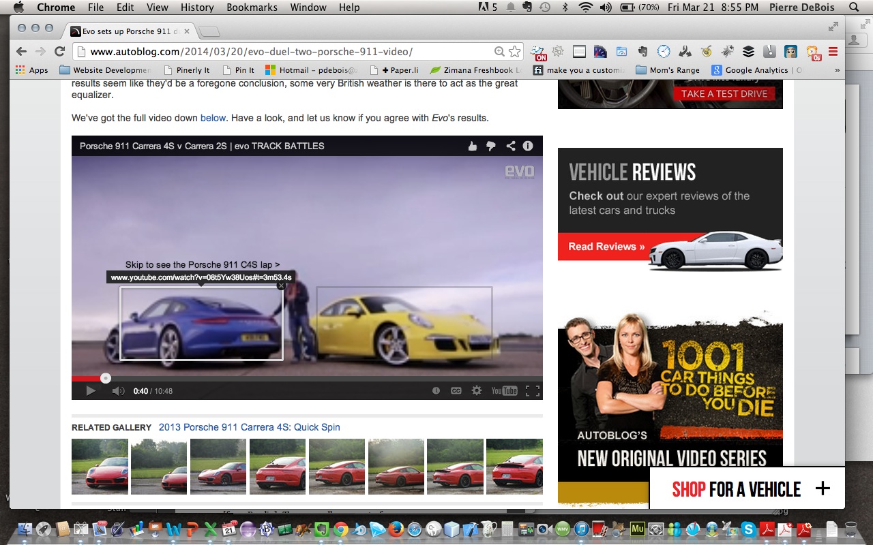Reload the page
873x545 pixels.
click(x=59, y=51)
